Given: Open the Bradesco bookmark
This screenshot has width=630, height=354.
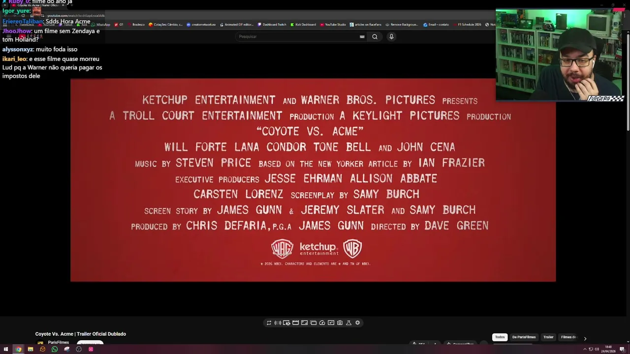Looking at the screenshot, I should (x=136, y=25).
